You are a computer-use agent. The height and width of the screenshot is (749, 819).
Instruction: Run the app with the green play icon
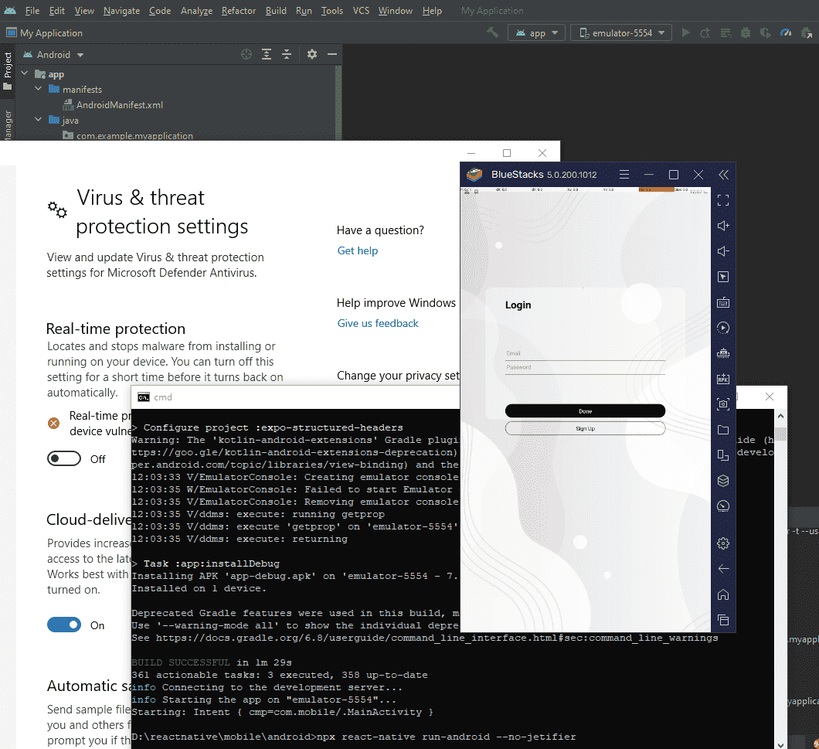tap(686, 33)
